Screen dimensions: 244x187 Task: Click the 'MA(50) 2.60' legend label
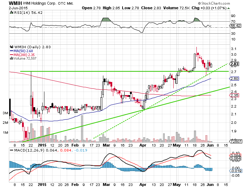point(23,51)
